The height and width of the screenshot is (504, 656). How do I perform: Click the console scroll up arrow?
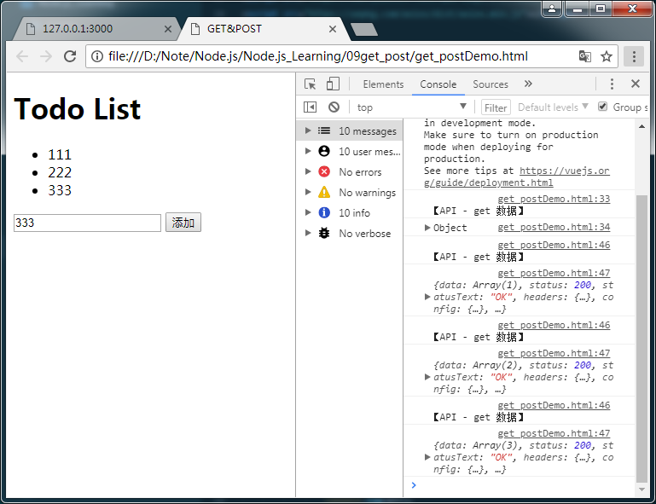click(x=641, y=126)
